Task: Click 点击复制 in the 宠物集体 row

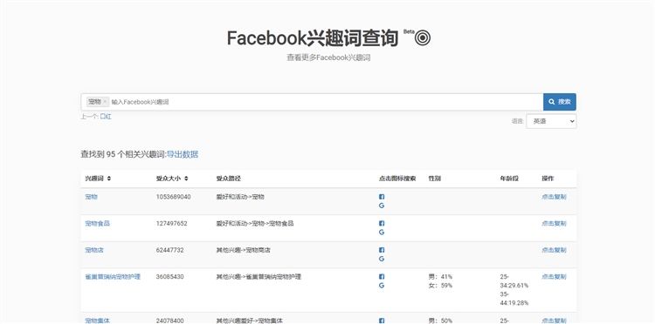Action: (x=554, y=321)
